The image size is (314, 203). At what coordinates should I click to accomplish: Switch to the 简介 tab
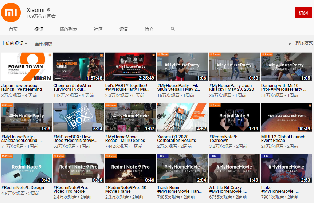click(x=149, y=29)
